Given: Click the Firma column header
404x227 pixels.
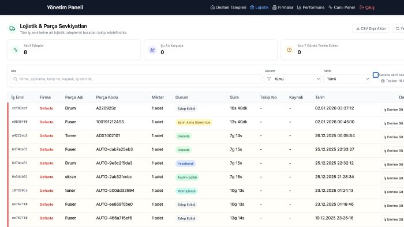Looking at the screenshot, I should [x=45, y=97].
